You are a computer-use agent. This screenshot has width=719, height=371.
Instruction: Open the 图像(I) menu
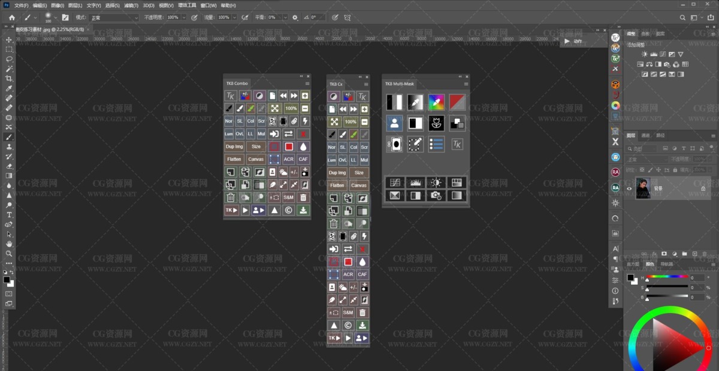point(58,5)
